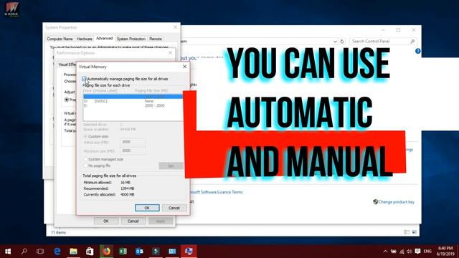Open the network icon in system tray
This screenshot has height=258, width=459.
(x=402, y=252)
